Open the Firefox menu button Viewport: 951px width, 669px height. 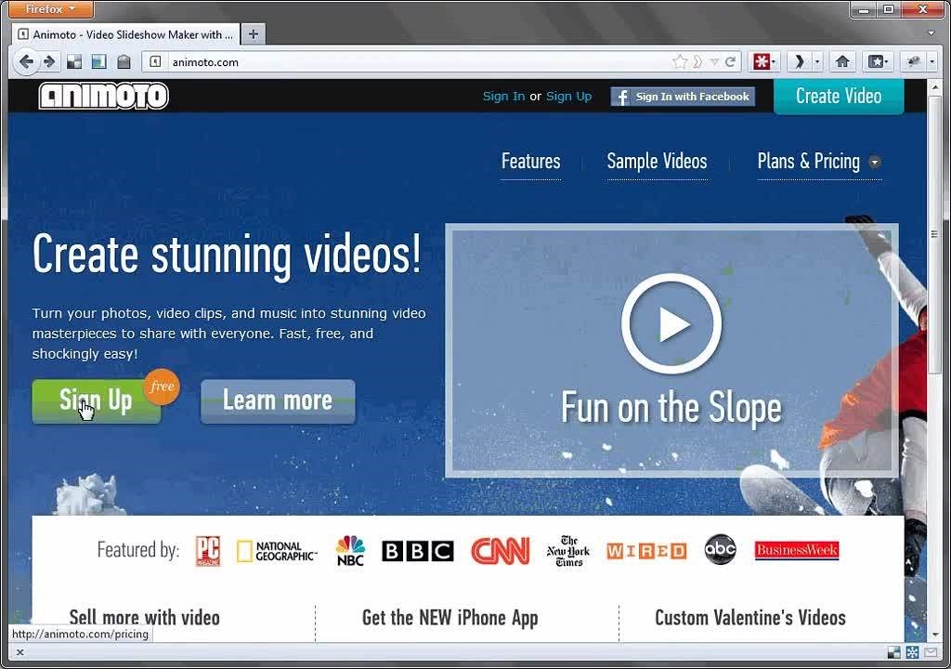click(51, 9)
